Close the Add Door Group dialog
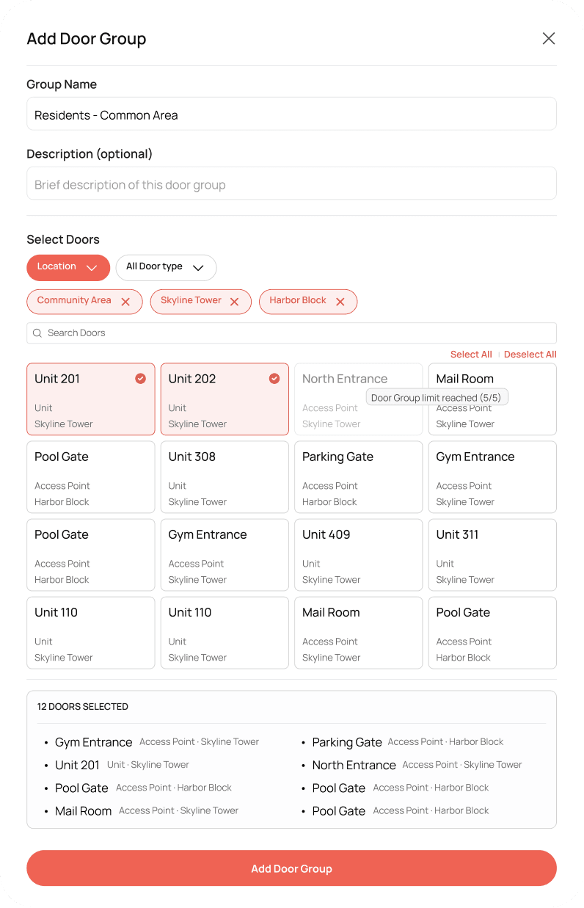The height and width of the screenshot is (908, 584). click(548, 39)
